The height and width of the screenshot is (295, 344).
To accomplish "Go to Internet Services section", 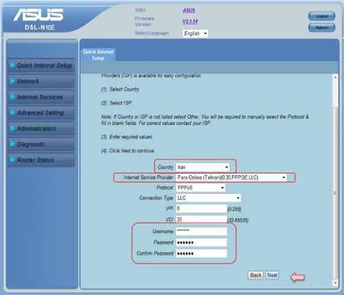I will coord(41,97).
